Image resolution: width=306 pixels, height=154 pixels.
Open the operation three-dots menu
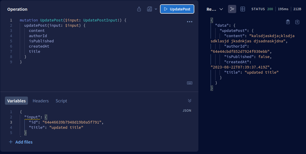click(x=190, y=22)
